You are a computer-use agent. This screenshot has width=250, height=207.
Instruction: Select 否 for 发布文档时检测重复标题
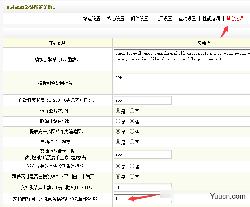tap(132, 166)
